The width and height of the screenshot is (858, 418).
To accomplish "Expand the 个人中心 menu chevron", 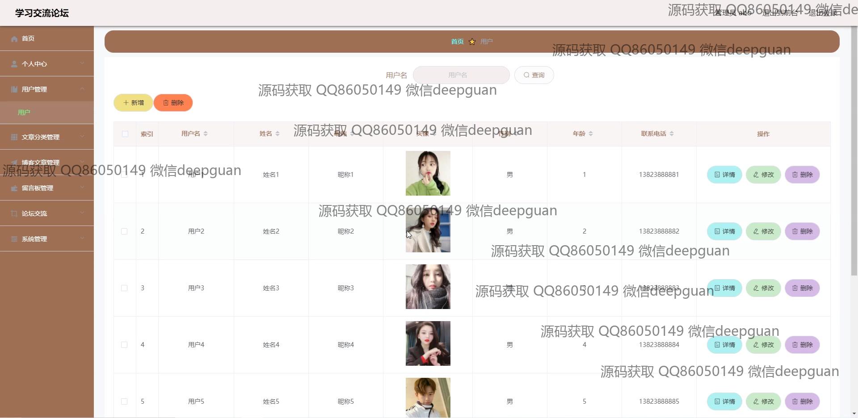I will click(82, 63).
